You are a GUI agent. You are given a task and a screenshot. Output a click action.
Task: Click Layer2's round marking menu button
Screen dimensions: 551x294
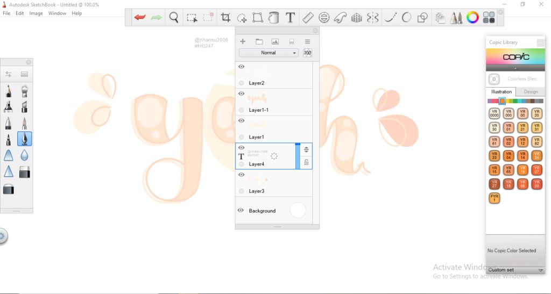tap(241, 83)
